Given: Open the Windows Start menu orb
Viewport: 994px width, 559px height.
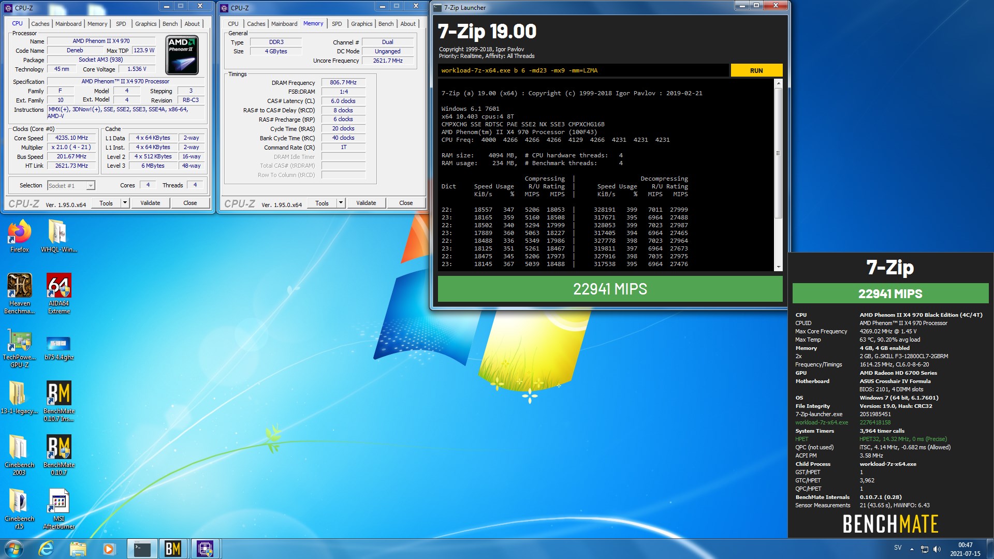Looking at the screenshot, I should click(14, 549).
